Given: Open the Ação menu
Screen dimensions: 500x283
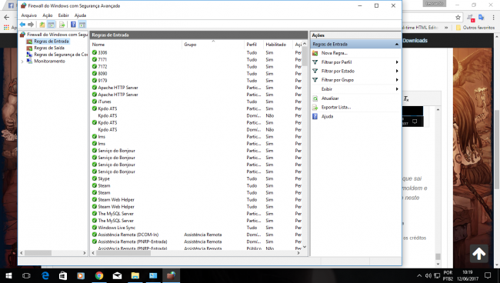Looking at the screenshot, I should (48, 15).
